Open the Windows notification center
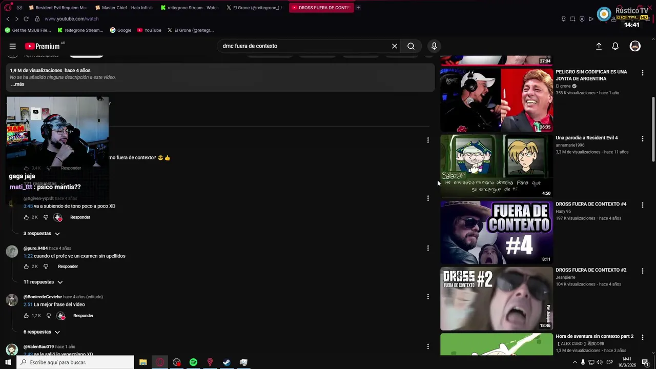Image resolution: width=656 pixels, height=369 pixels. (645, 362)
